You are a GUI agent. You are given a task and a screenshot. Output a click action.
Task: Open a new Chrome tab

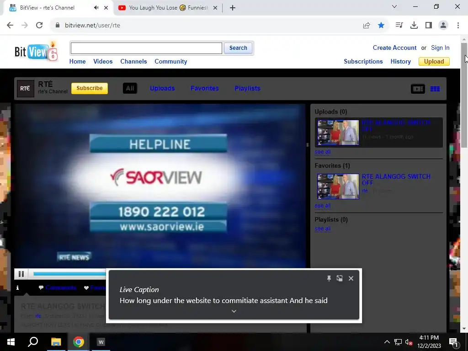(x=233, y=8)
